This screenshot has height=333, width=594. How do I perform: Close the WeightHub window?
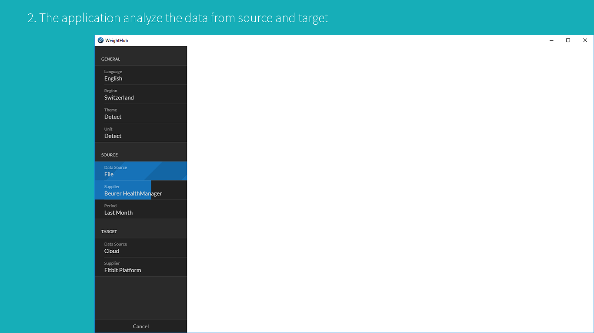(585, 40)
